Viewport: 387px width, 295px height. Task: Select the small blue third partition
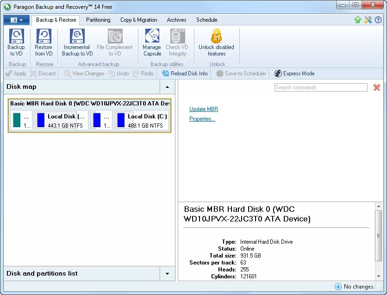tap(101, 120)
